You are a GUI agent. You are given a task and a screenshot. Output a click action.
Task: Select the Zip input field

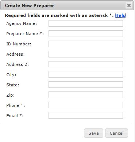(x=86, y=95)
